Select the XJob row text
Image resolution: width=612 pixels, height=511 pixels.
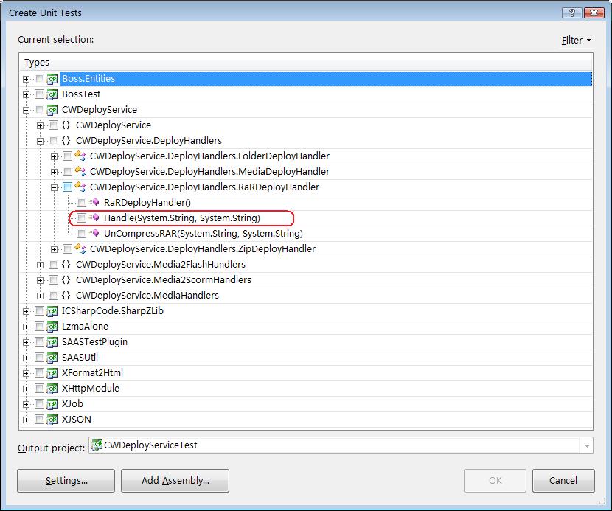[x=72, y=404]
